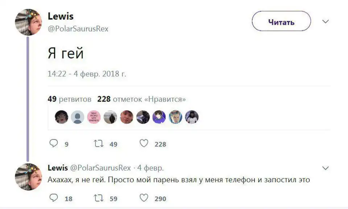Retweet the follow-up tweet with 59 retweets

point(98,198)
